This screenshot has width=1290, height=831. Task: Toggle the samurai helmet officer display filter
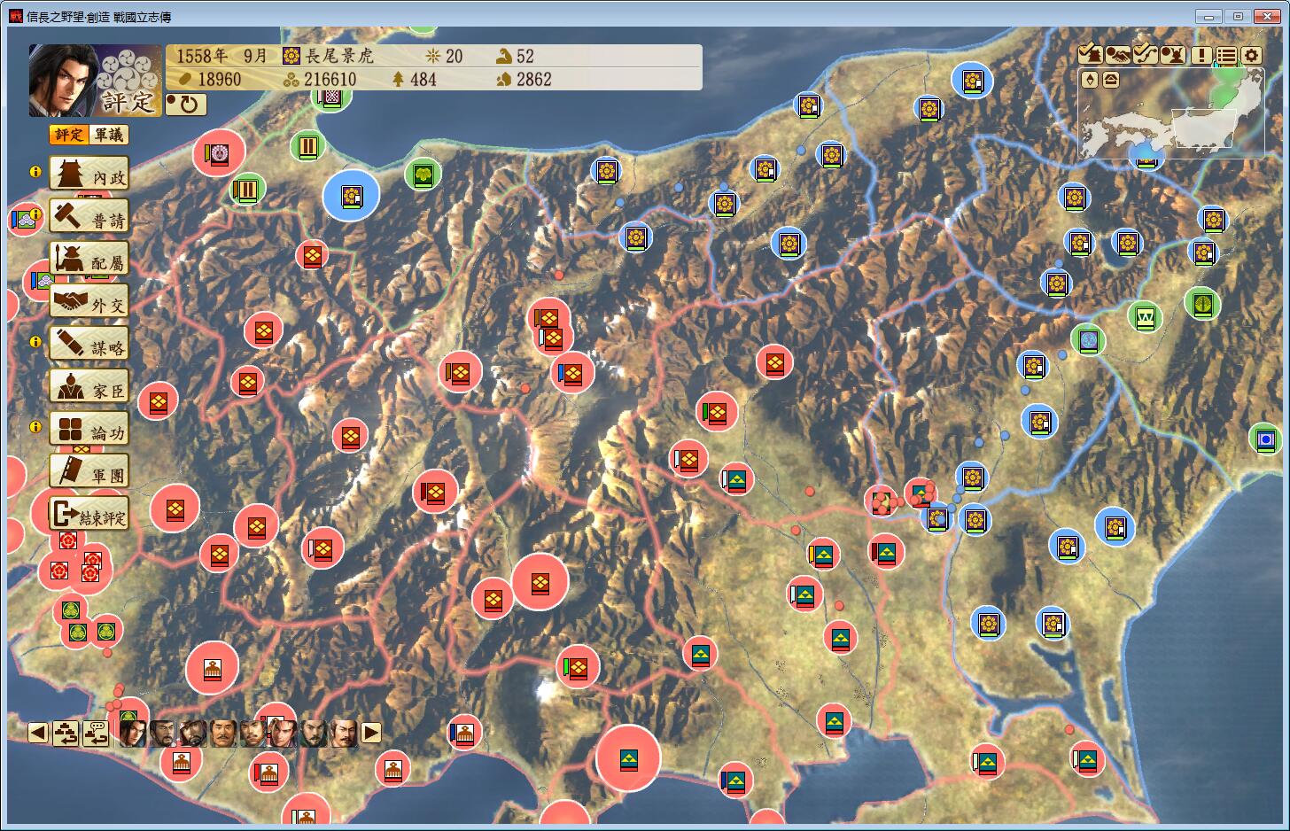(1173, 54)
